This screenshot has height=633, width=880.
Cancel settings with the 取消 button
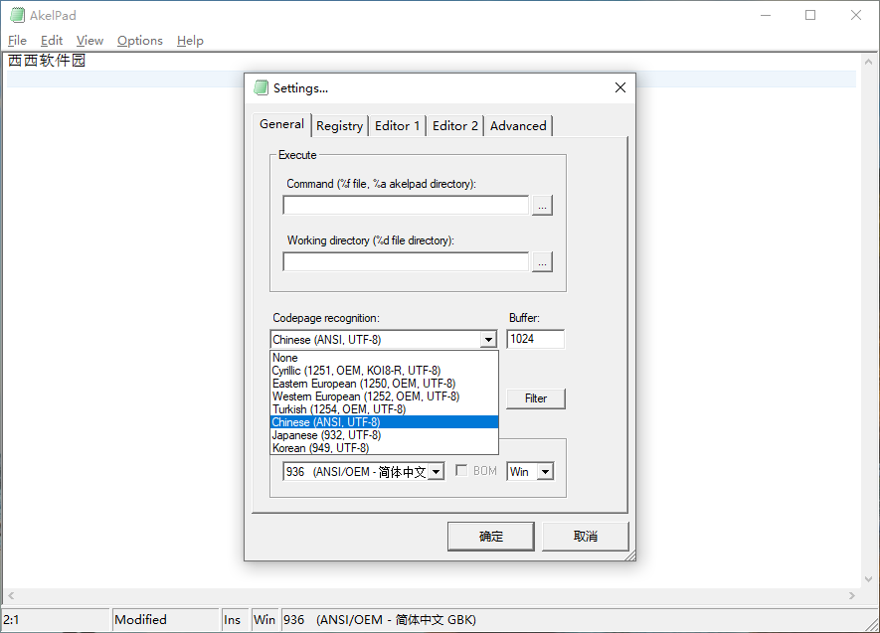click(x=586, y=537)
